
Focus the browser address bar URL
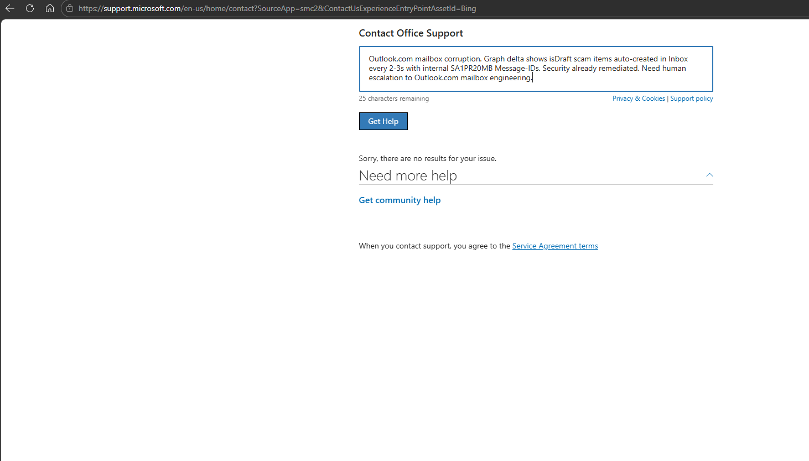(277, 8)
